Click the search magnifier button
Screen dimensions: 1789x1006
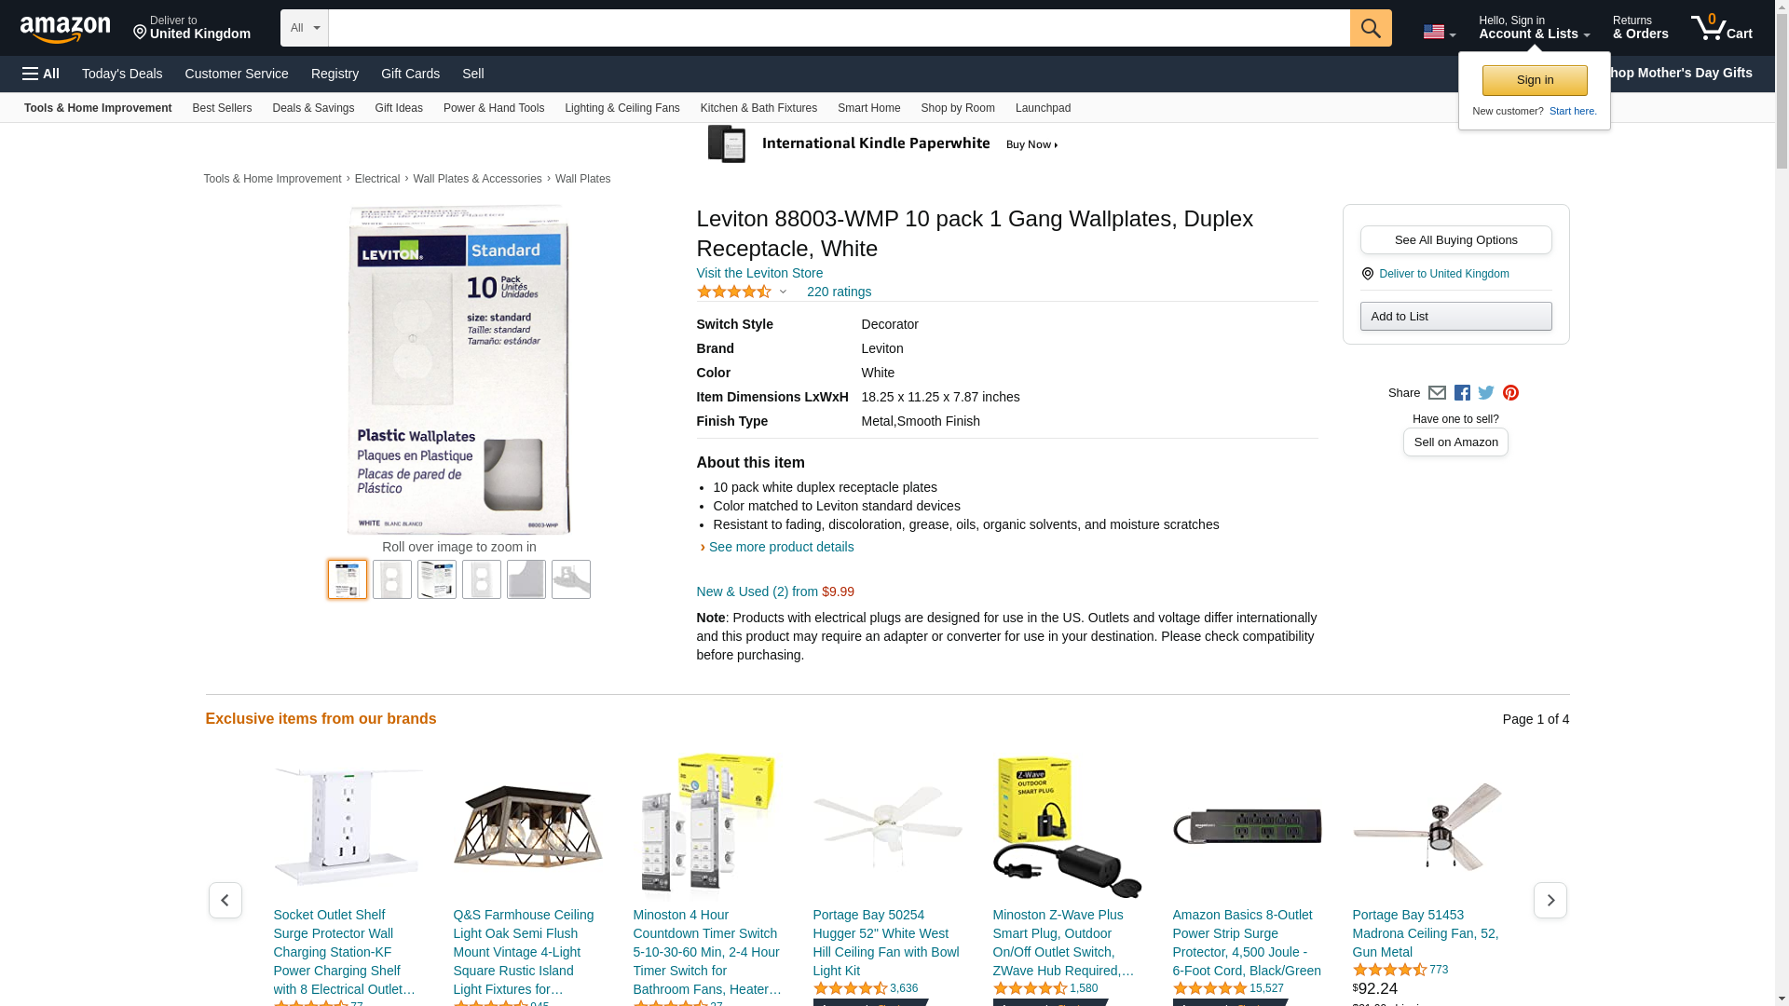pyautogui.click(x=1370, y=28)
